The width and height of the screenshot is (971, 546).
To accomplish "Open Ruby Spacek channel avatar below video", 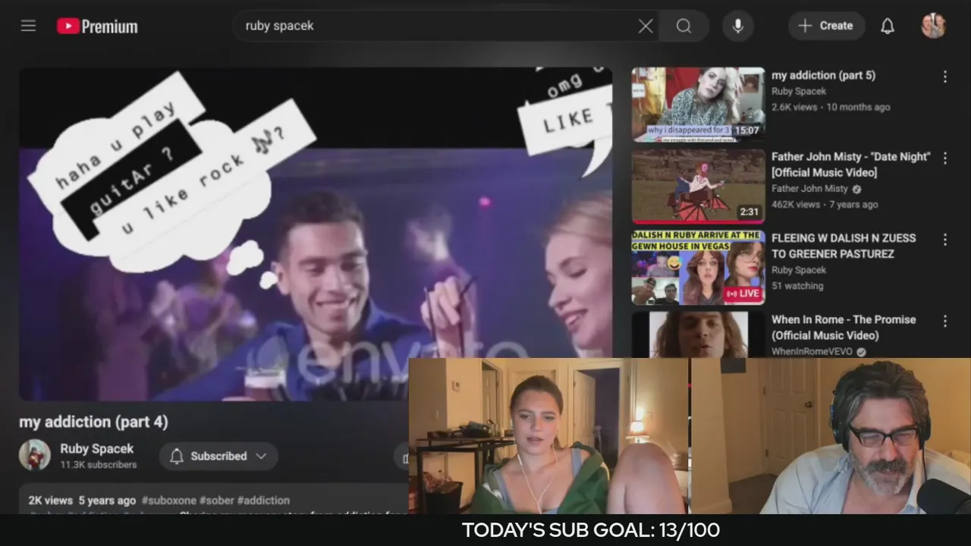I will (34, 455).
